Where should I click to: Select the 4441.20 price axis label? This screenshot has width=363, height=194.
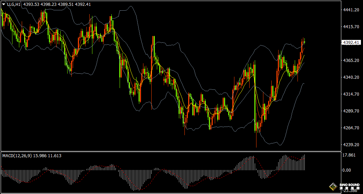tap(351, 10)
